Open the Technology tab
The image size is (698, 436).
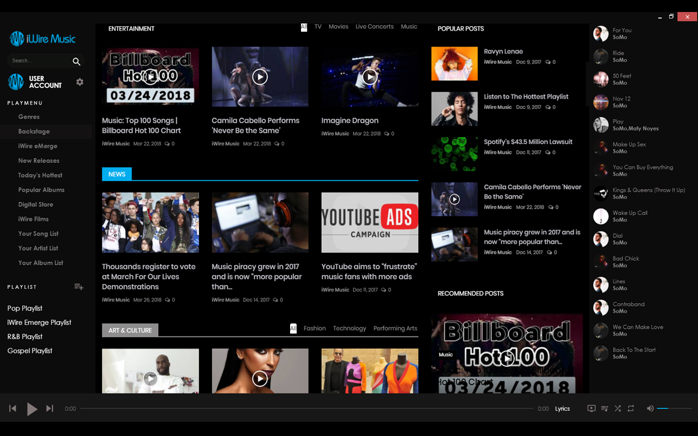[x=350, y=329]
